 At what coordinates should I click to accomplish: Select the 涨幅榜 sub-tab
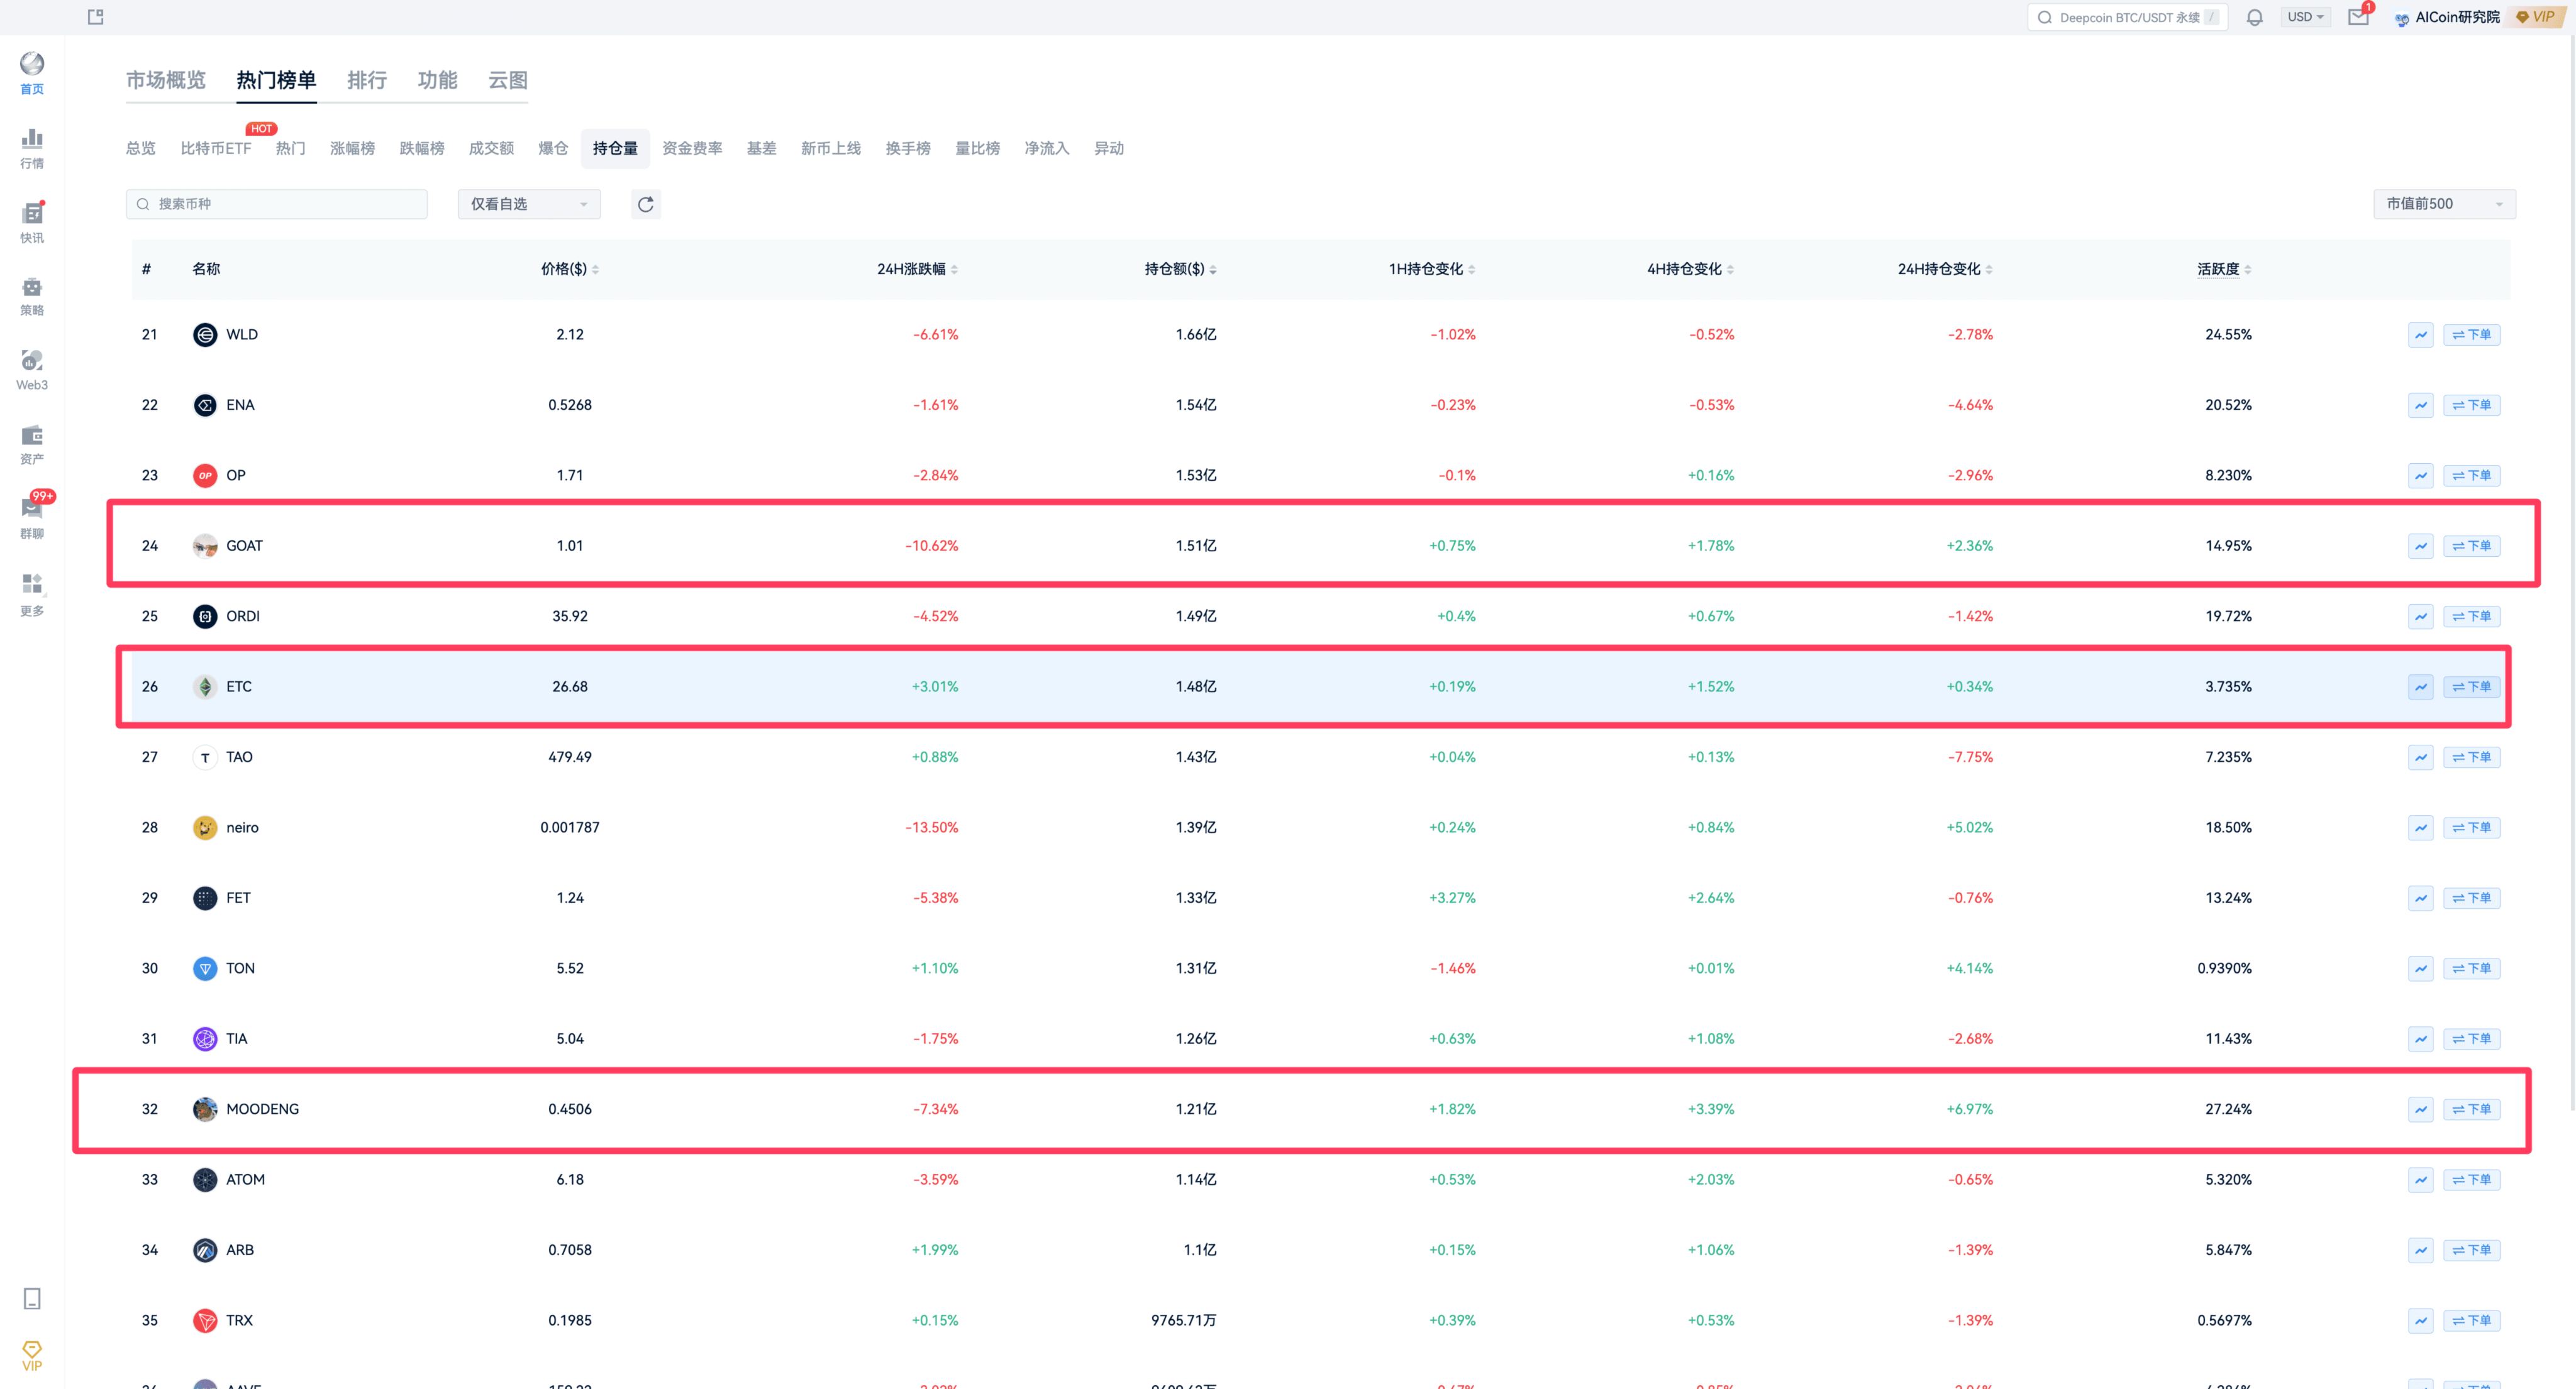coord(352,148)
